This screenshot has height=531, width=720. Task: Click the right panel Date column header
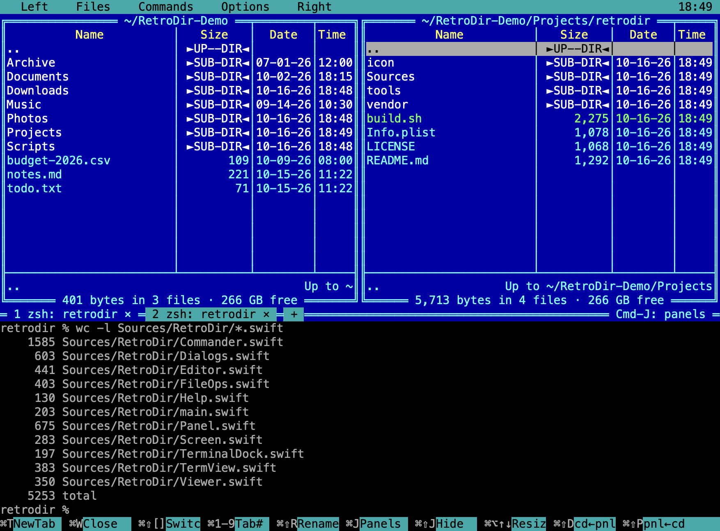click(643, 35)
